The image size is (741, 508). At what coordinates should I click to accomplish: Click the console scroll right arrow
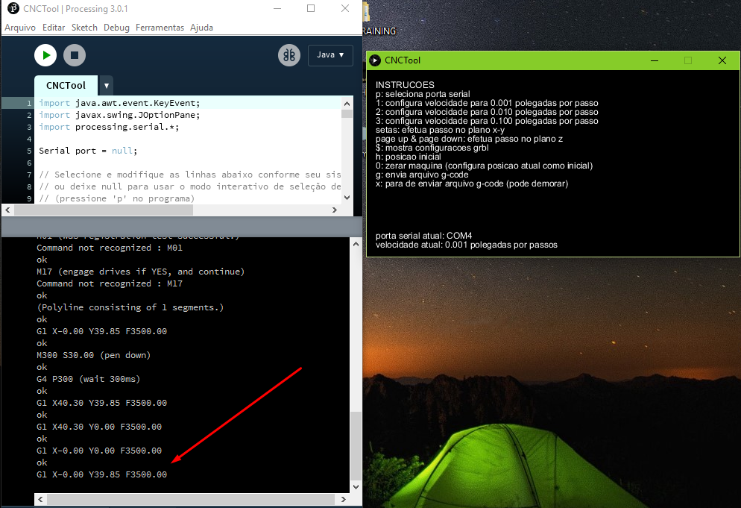(x=344, y=499)
